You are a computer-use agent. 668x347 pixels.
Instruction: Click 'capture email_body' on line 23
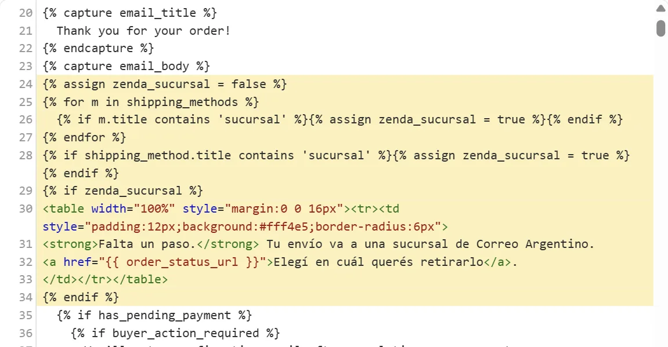[x=126, y=67]
